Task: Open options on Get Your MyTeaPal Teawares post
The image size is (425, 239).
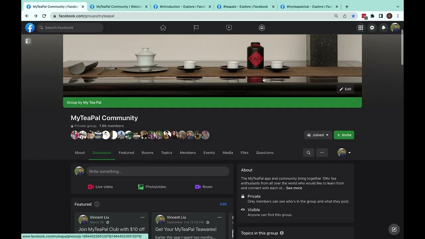Action: (219, 217)
